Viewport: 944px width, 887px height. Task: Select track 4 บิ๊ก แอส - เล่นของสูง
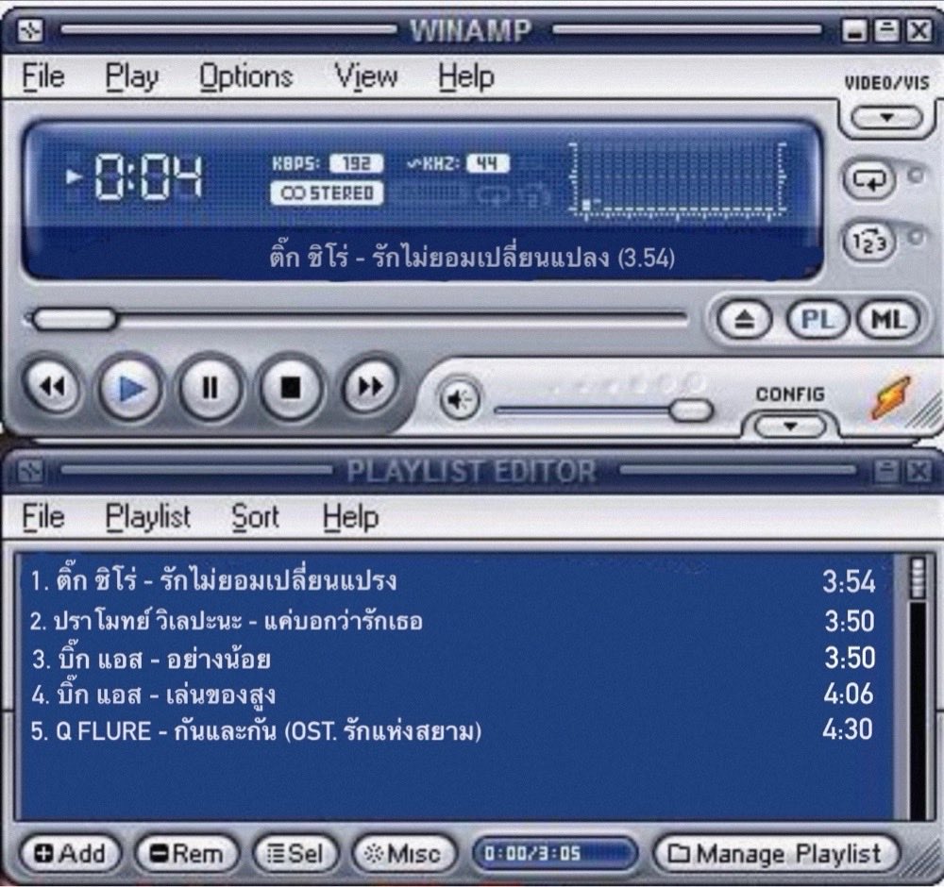pos(452,695)
